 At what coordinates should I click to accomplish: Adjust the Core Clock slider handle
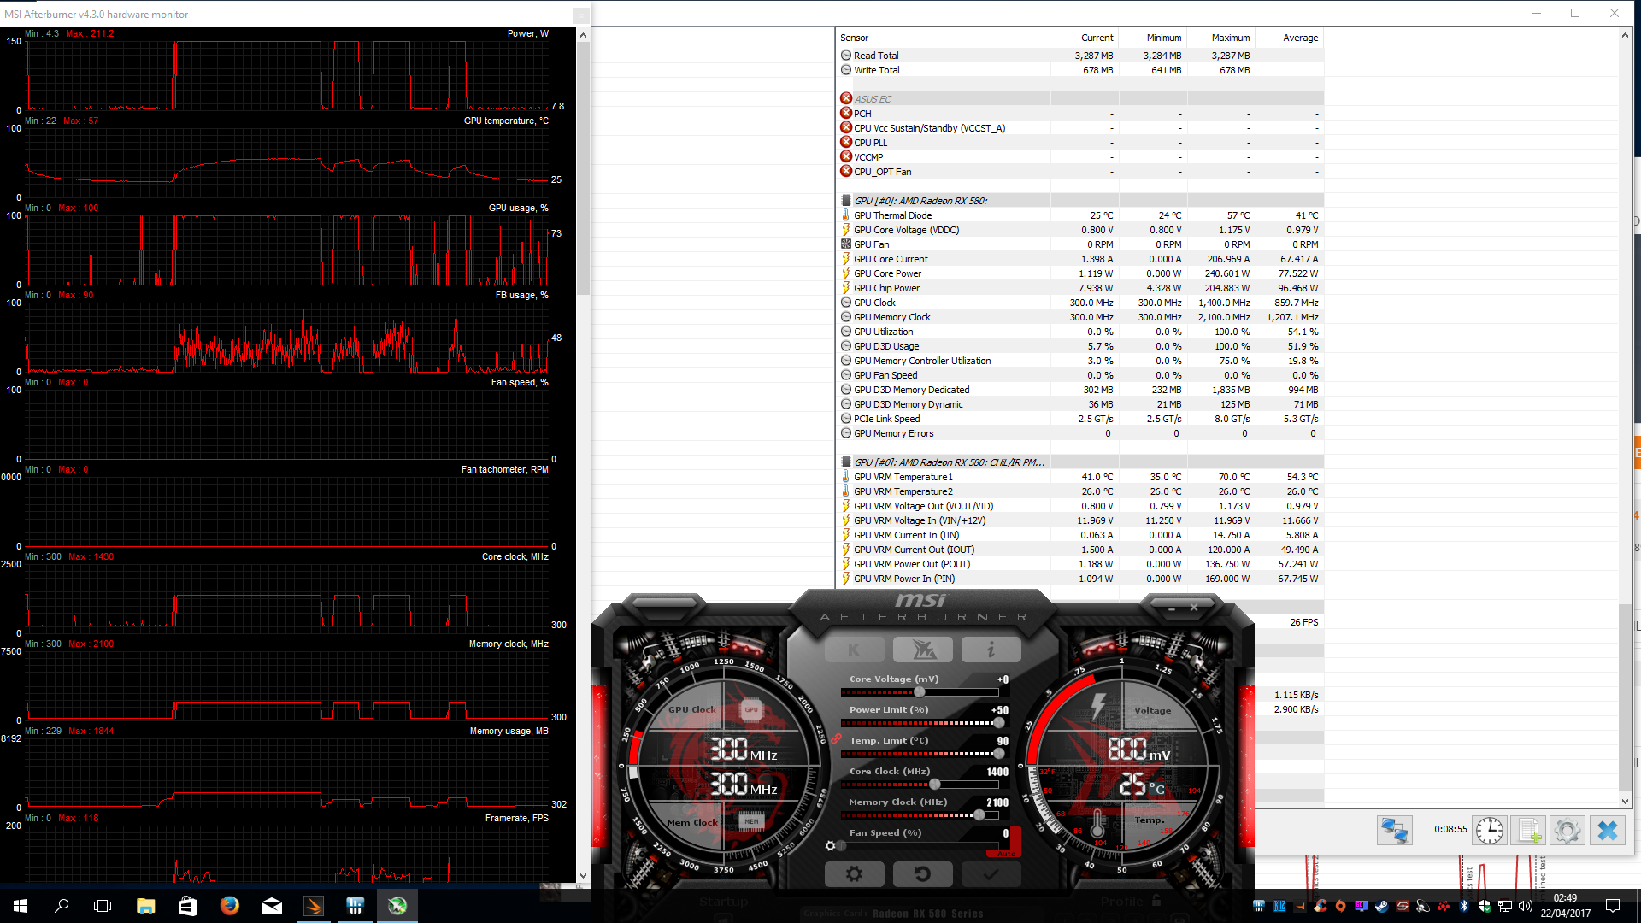[x=935, y=785]
